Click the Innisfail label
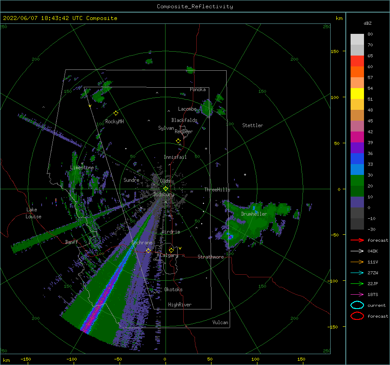The height and width of the screenshot is (365, 390). 175,157
